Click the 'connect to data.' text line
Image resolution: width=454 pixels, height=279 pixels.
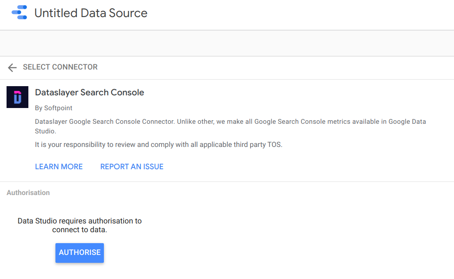click(x=79, y=230)
